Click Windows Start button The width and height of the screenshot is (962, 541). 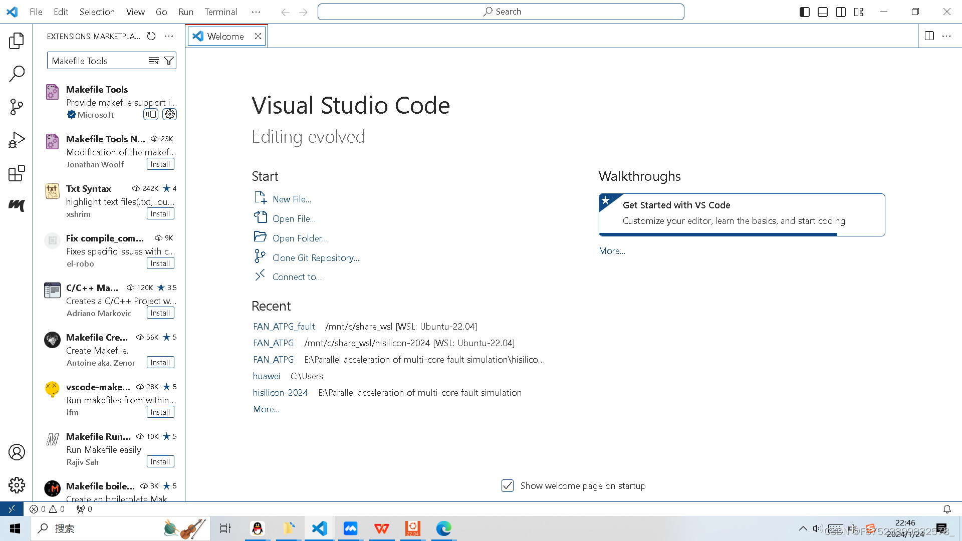point(15,528)
